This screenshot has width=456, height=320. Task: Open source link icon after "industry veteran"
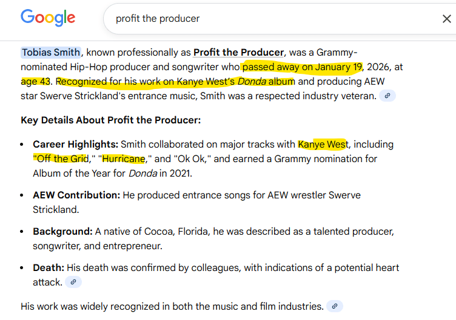pos(387,96)
